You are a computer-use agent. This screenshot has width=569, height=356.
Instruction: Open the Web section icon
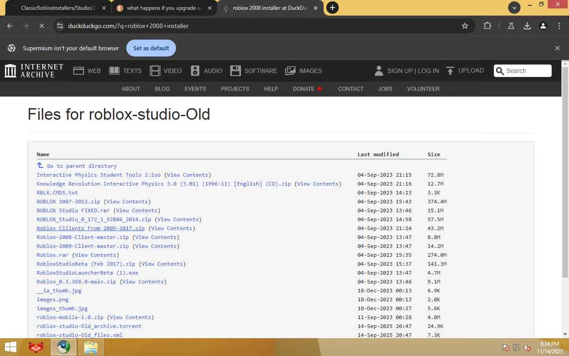coord(79,71)
